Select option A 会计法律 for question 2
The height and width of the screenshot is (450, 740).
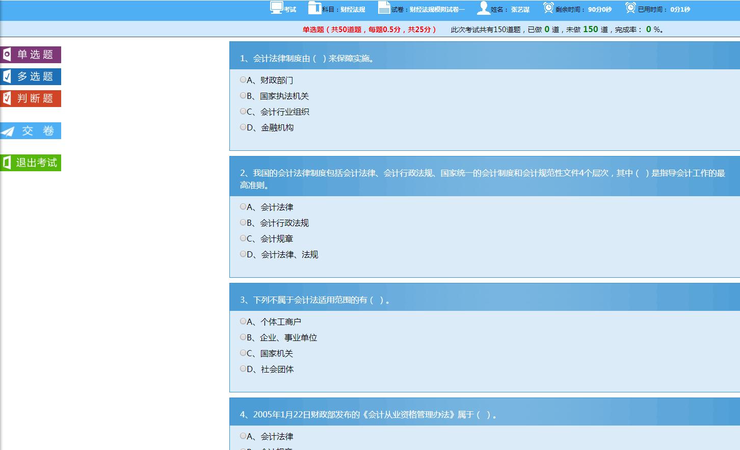point(243,207)
